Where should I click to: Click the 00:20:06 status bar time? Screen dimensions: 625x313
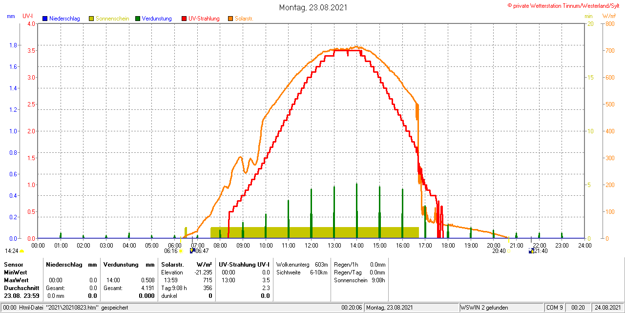coord(352,308)
